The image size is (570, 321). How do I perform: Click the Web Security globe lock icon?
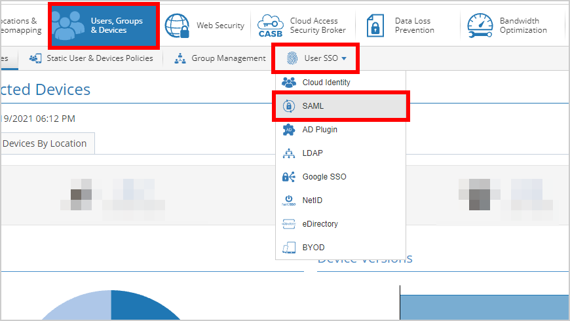tap(177, 26)
